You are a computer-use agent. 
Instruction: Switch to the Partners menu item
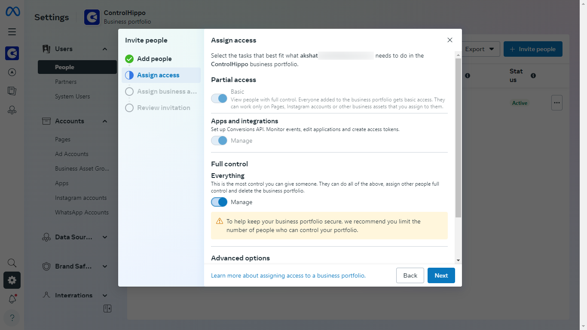pos(66,81)
